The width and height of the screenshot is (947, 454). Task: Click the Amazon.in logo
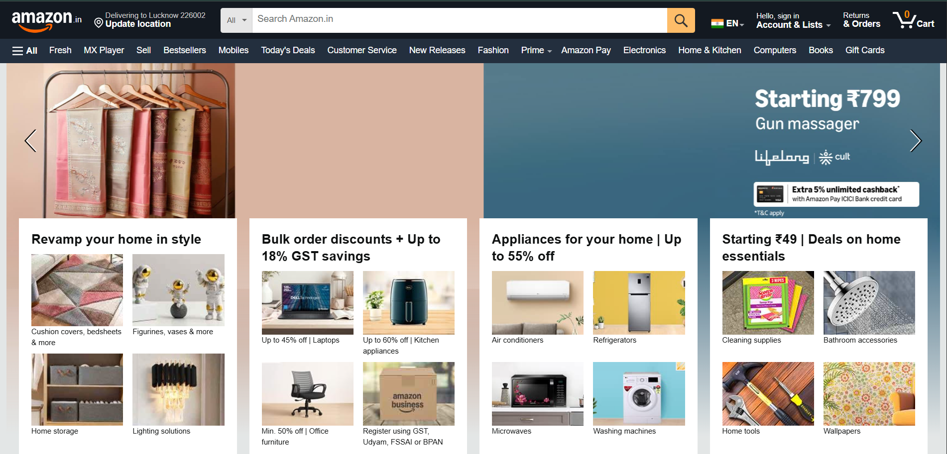pyautogui.click(x=47, y=20)
